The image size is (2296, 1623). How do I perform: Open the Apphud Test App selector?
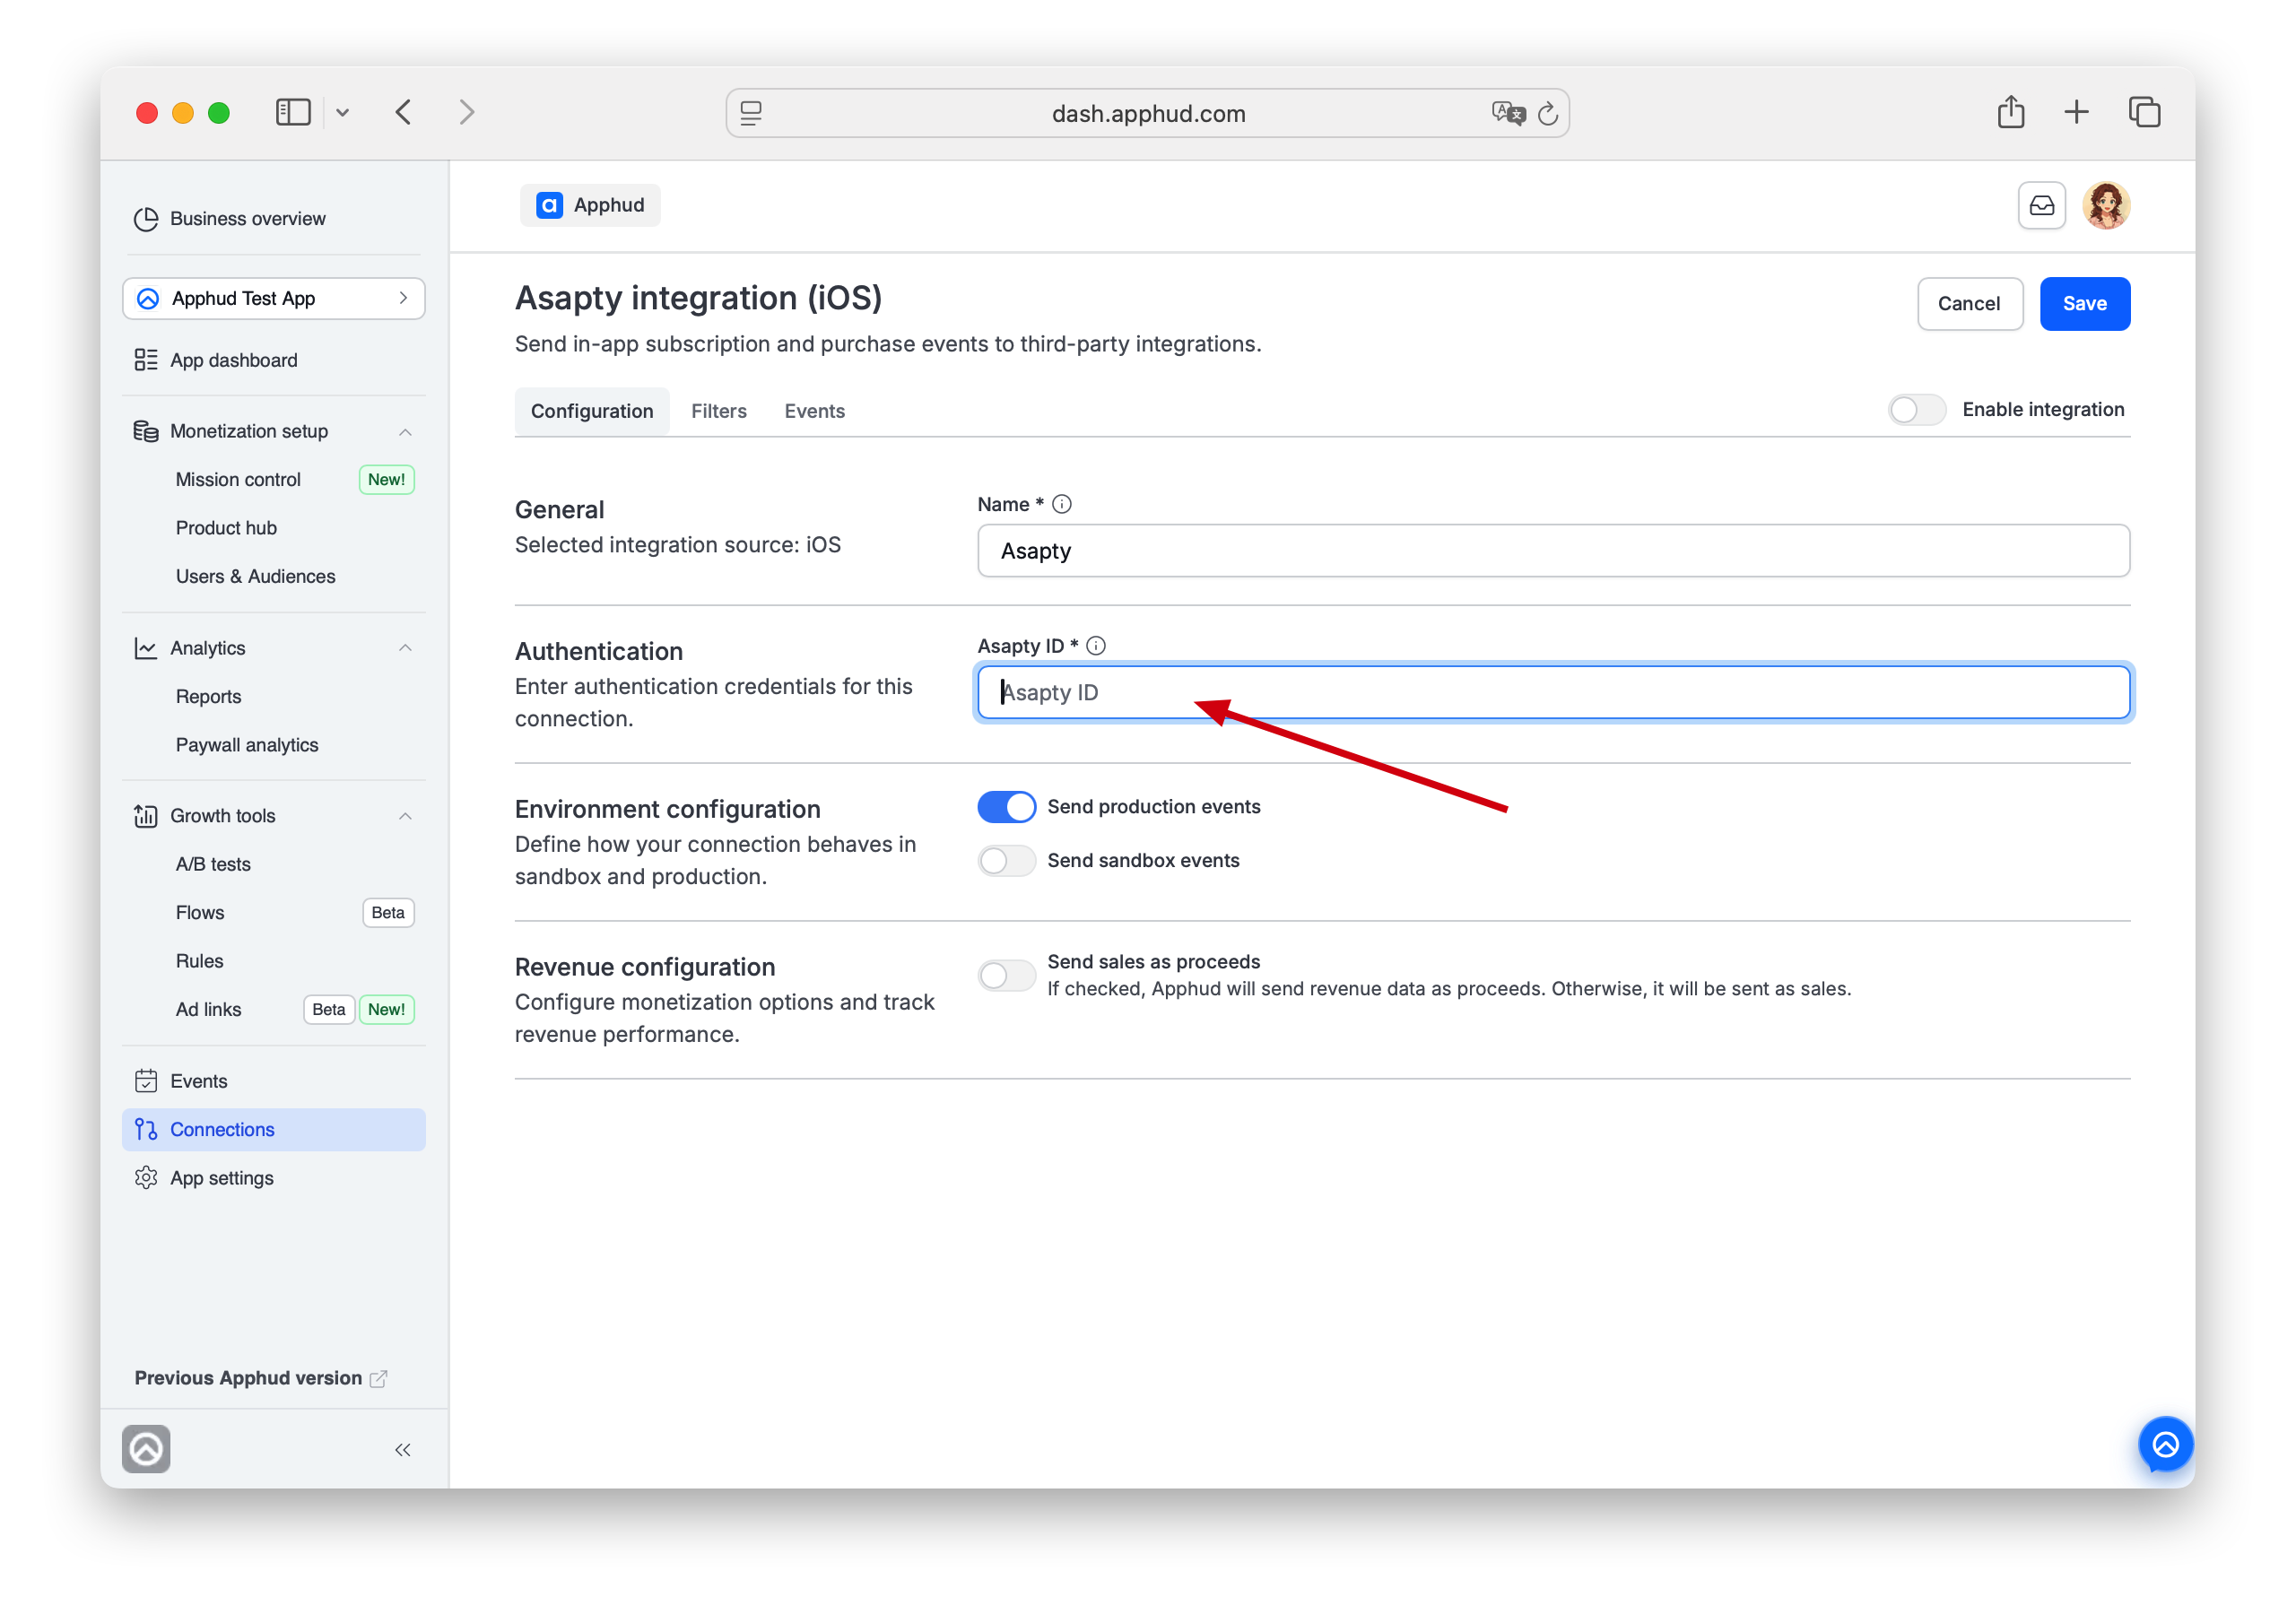pos(274,298)
